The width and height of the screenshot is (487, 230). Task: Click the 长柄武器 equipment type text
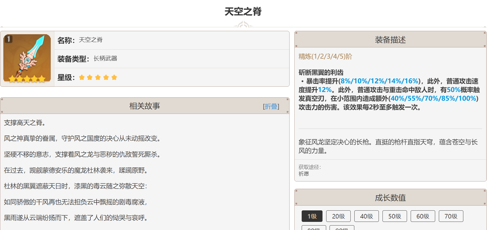pos(105,58)
